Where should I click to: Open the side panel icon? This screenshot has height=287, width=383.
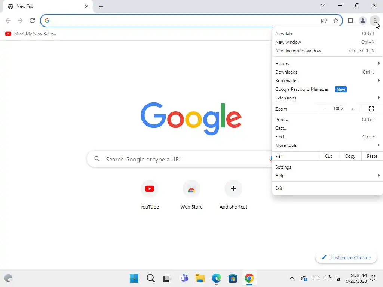[x=351, y=21]
